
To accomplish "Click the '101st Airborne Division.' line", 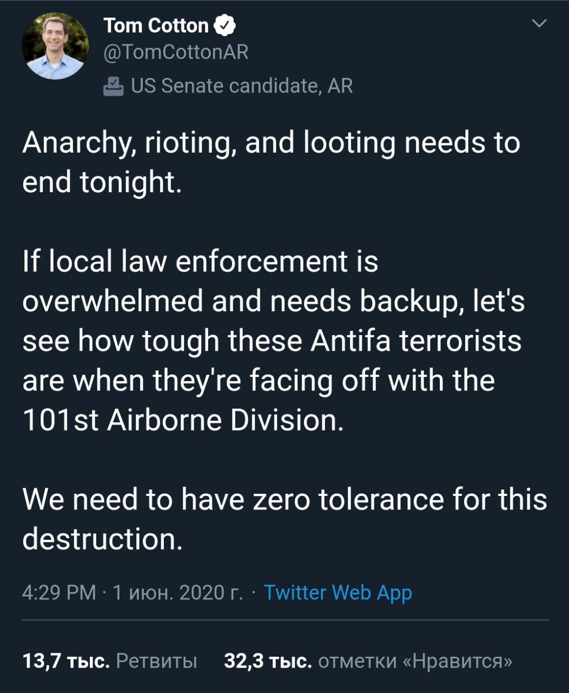I will click(183, 421).
